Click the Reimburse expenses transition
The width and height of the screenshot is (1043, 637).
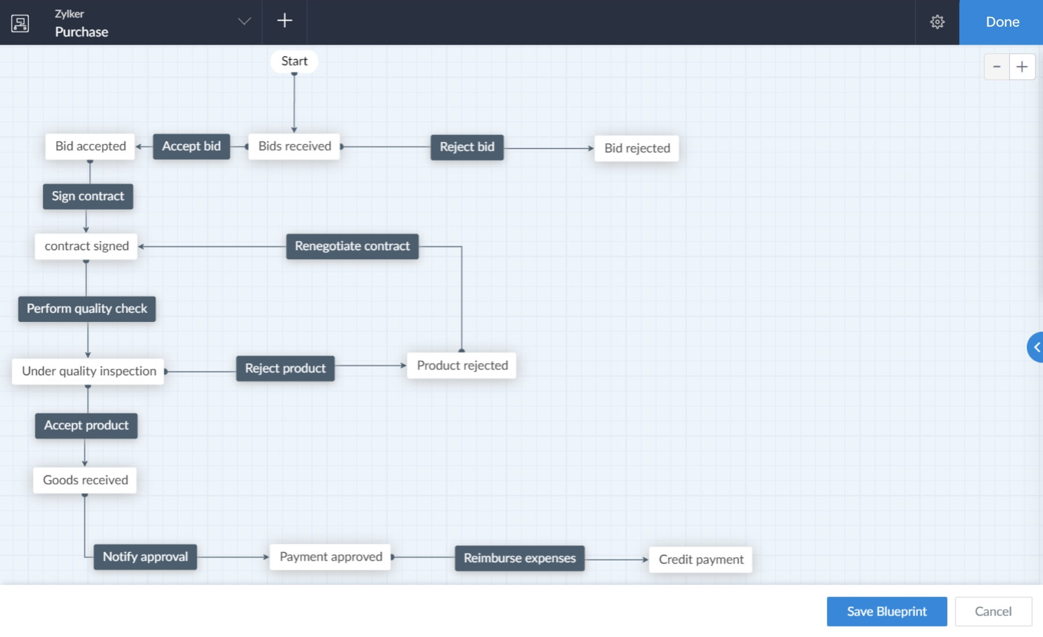[520, 558]
